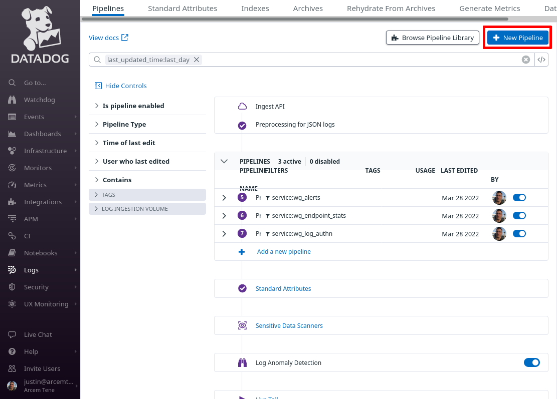Remove the last_updated_time:last_day filter chip

click(197, 60)
